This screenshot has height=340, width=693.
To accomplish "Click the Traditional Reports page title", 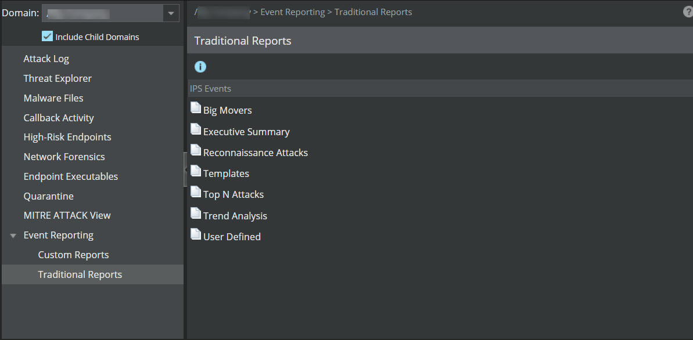I will point(243,41).
